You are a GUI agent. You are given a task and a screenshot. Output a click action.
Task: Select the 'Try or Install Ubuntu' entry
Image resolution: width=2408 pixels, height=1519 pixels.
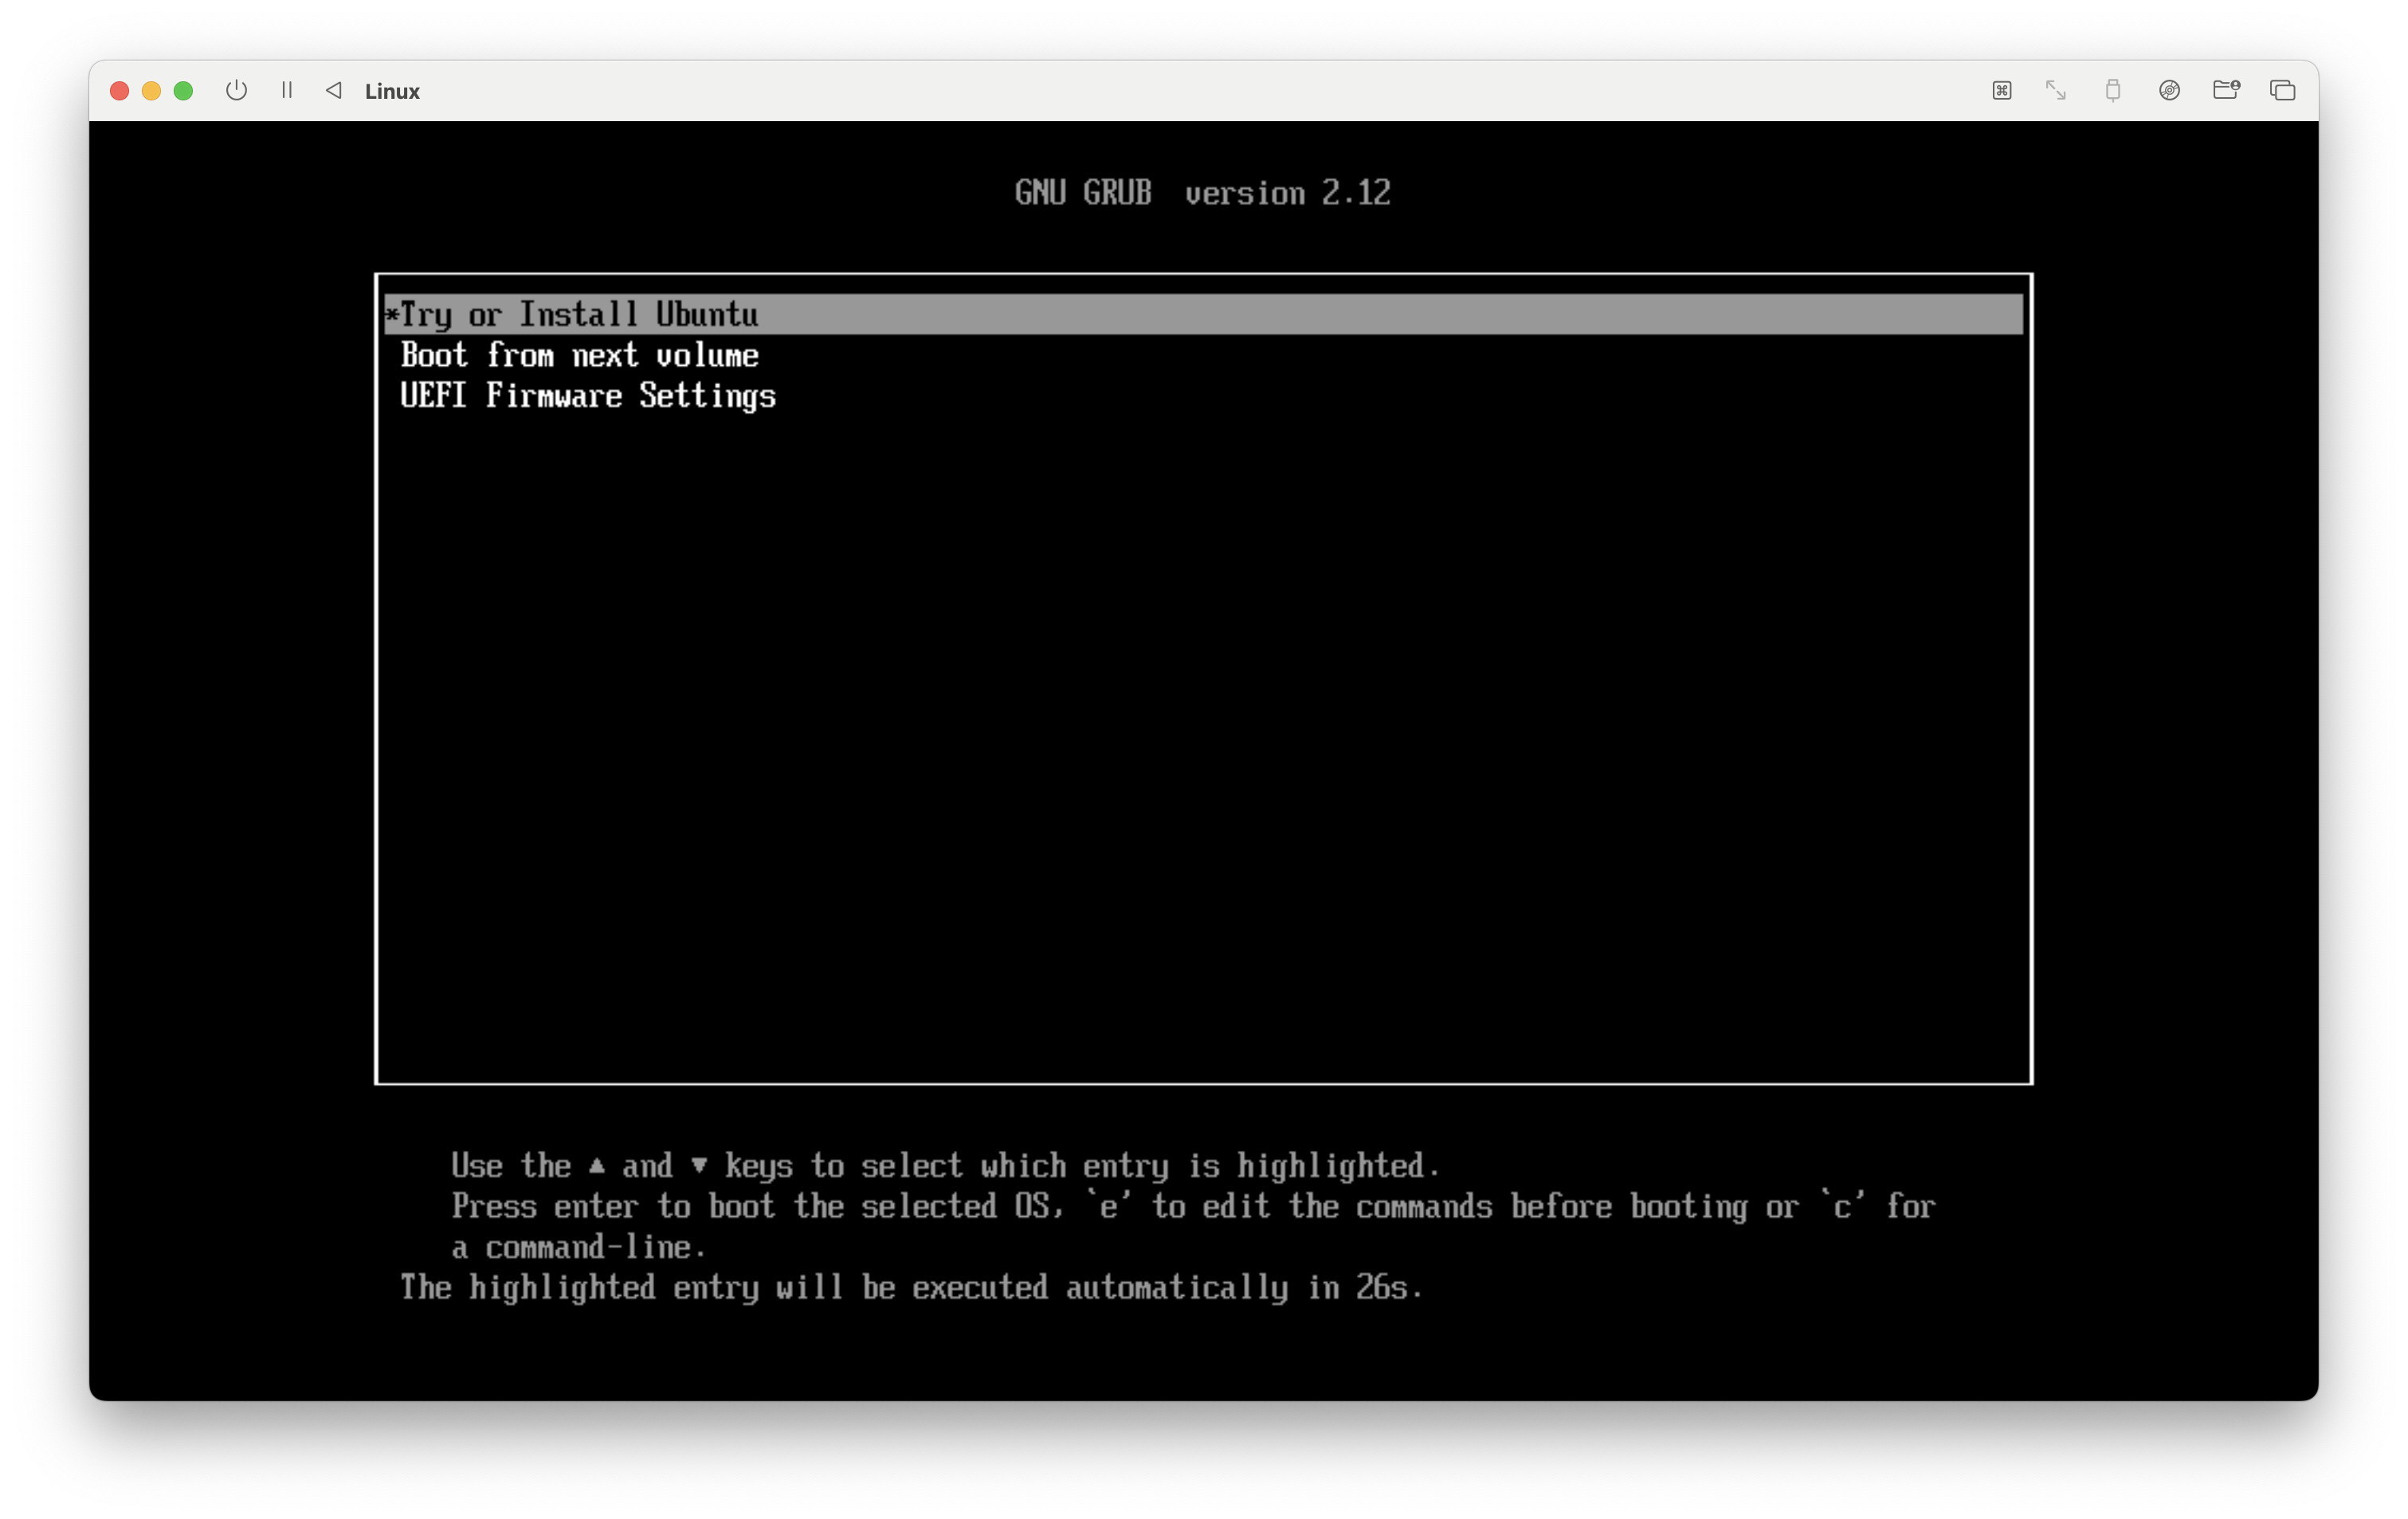click(x=578, y=315)
